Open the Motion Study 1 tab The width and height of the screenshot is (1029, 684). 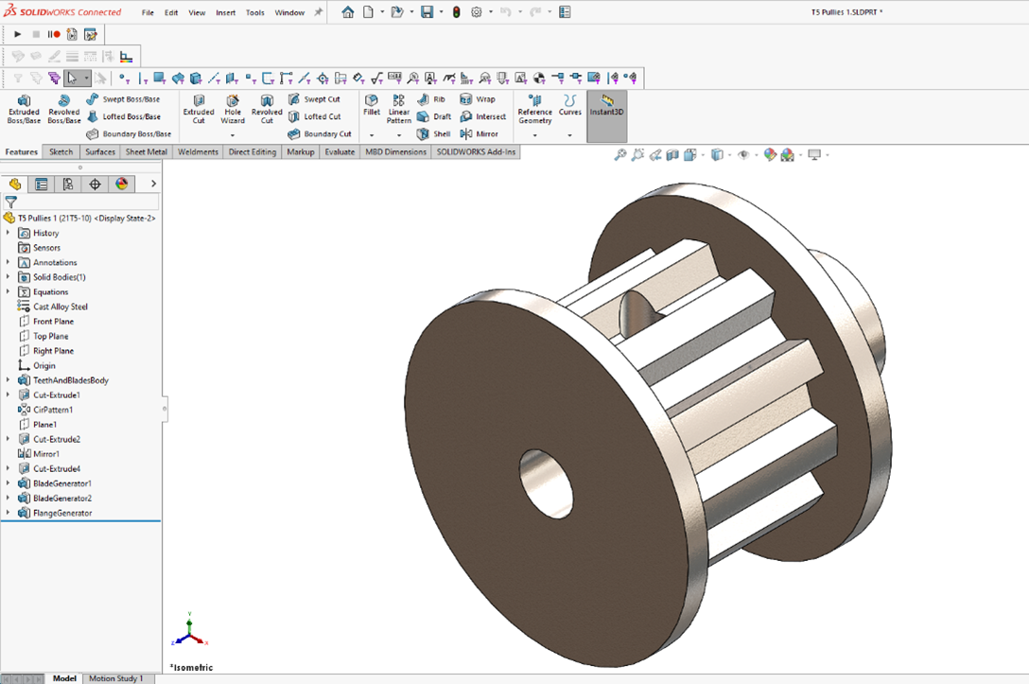tap(115, 678)
